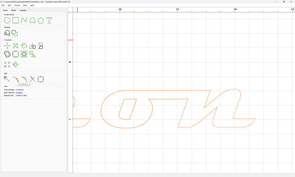Click the '11 Vectors' total selected value
295x177 pixels.
[x=20, y=90]
